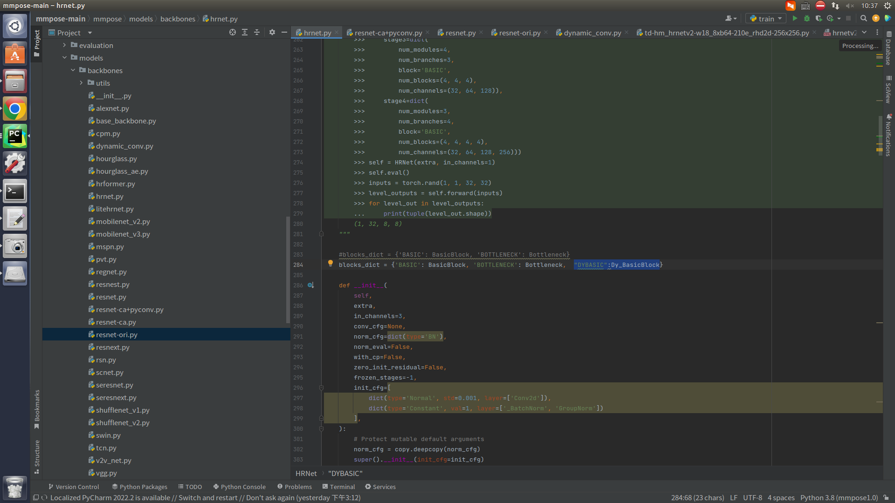Run the 'train' configuration with green play icon

795,18
